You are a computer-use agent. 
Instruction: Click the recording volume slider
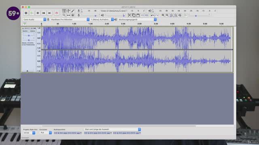click(91, 15)
